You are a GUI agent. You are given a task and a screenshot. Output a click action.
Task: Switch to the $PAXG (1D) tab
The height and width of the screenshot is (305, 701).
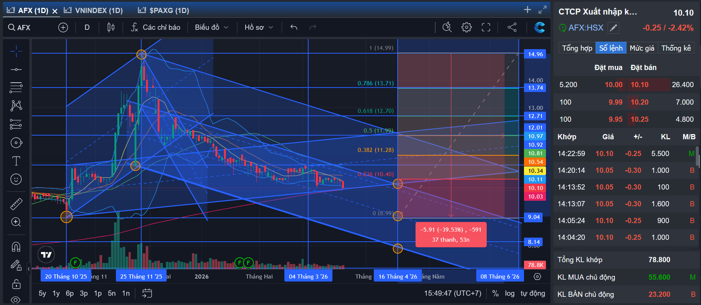(x=164, y=10)
